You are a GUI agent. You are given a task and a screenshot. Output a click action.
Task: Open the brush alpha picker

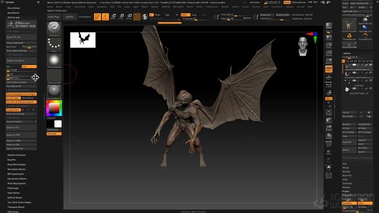(54, 61)
